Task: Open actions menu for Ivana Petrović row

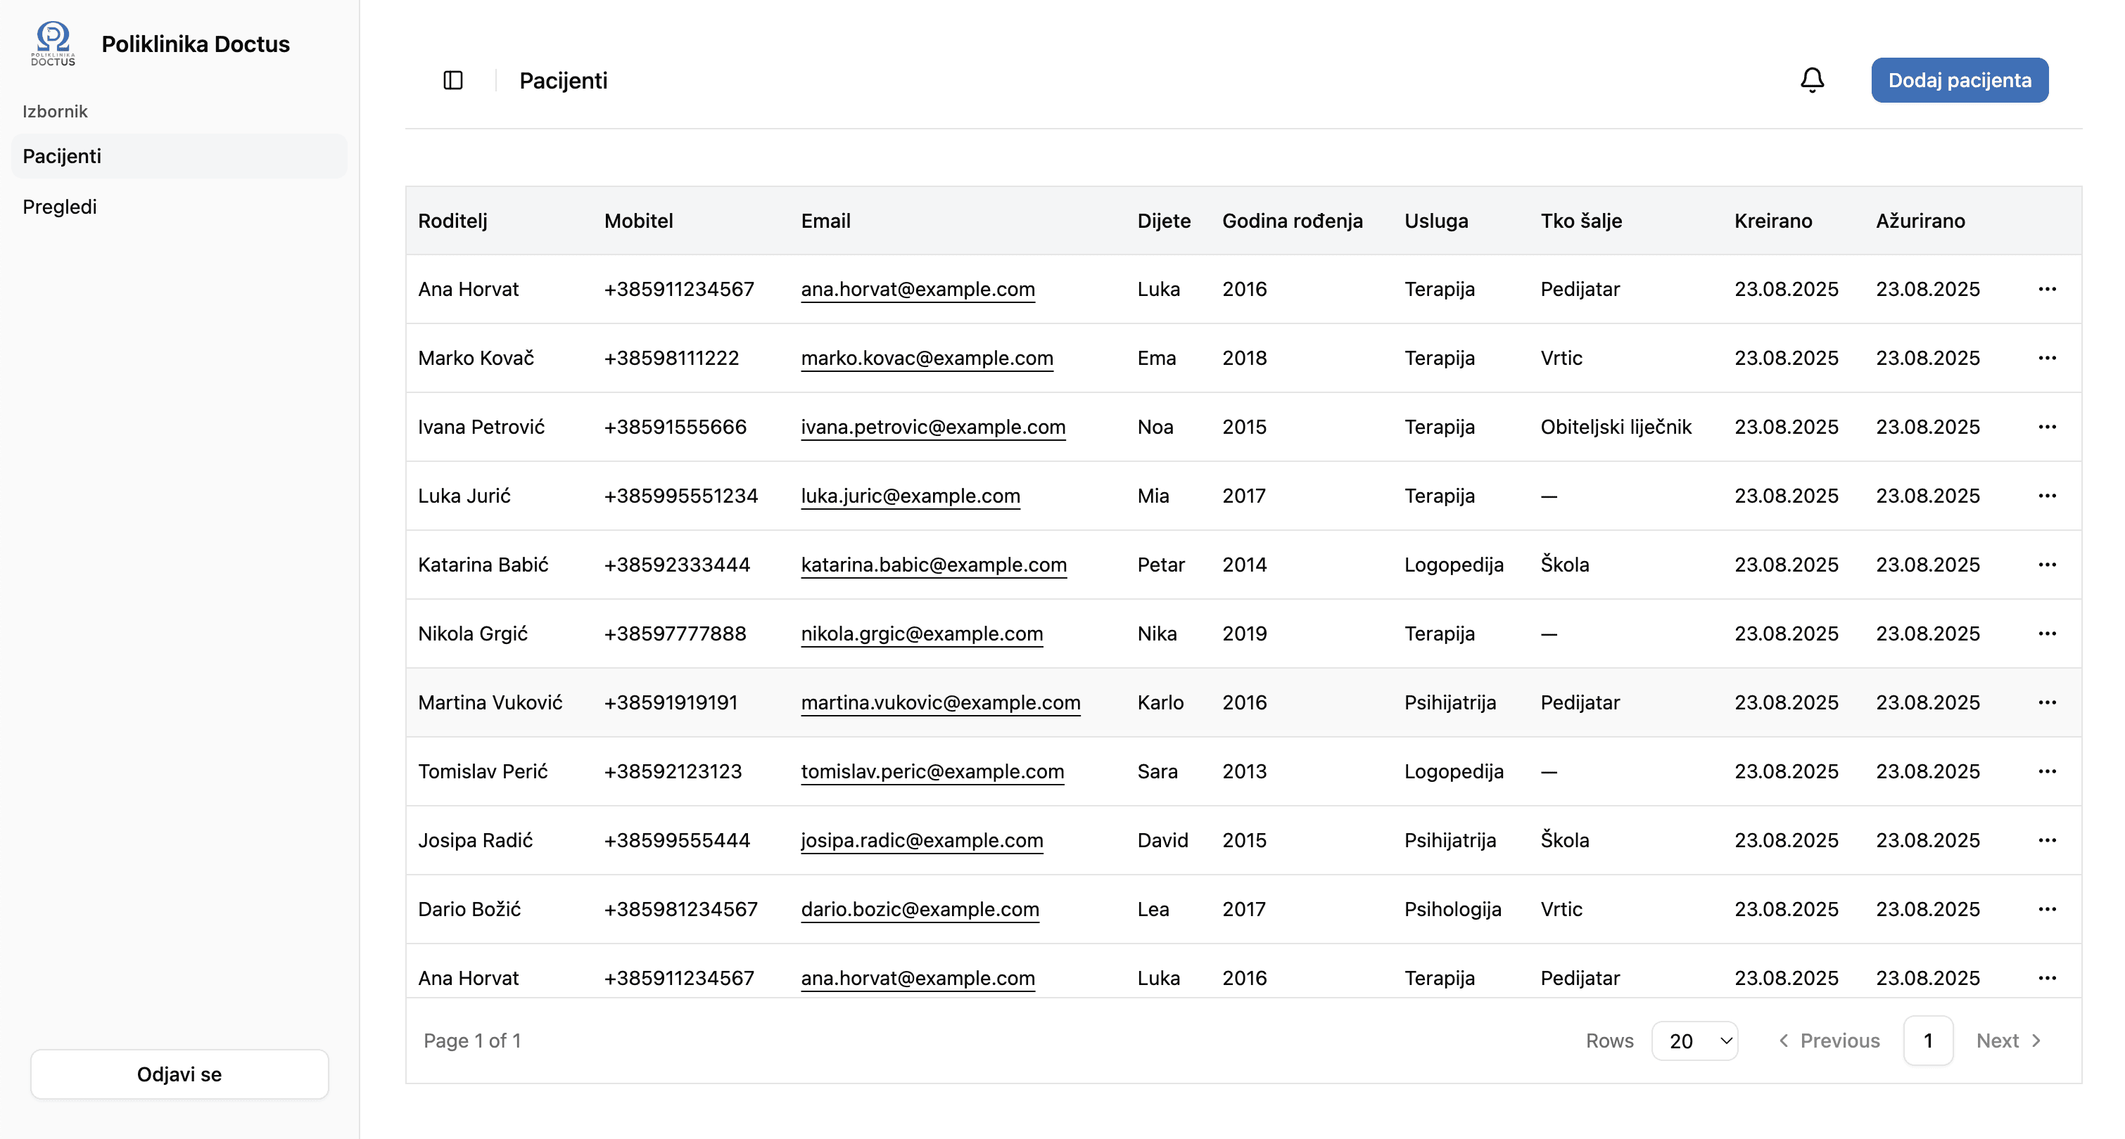Action: [x=2047, y=427]
